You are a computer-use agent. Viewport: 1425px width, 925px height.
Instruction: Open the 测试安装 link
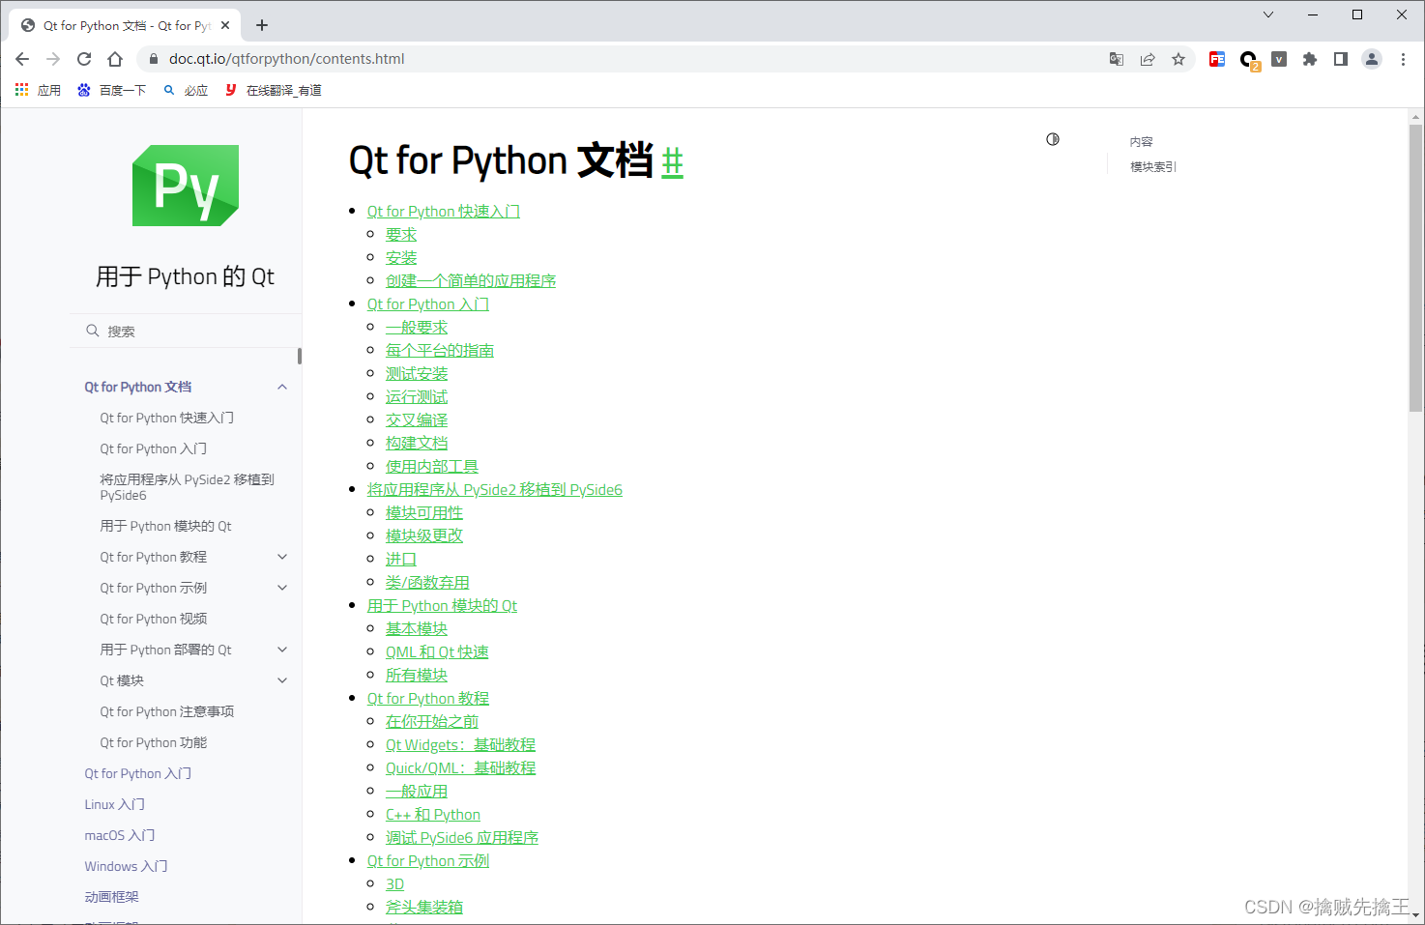pos(417,373)
